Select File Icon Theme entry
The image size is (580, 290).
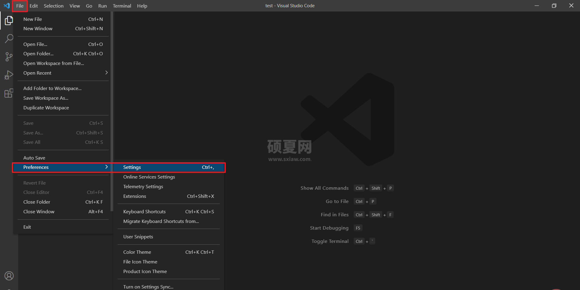click(169, 262)
